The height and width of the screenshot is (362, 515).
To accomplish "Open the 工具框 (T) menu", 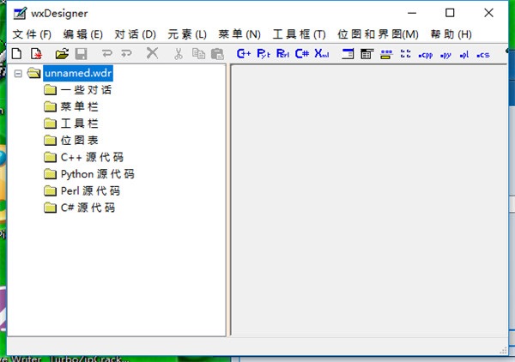I will pos(300,34).
